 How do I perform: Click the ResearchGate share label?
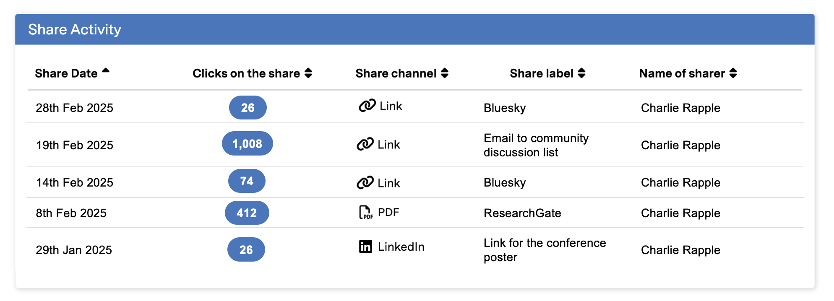point(522,213)
